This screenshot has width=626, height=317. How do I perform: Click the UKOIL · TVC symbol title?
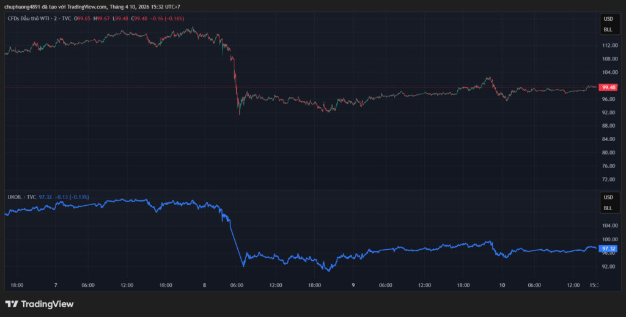(21, 197)
